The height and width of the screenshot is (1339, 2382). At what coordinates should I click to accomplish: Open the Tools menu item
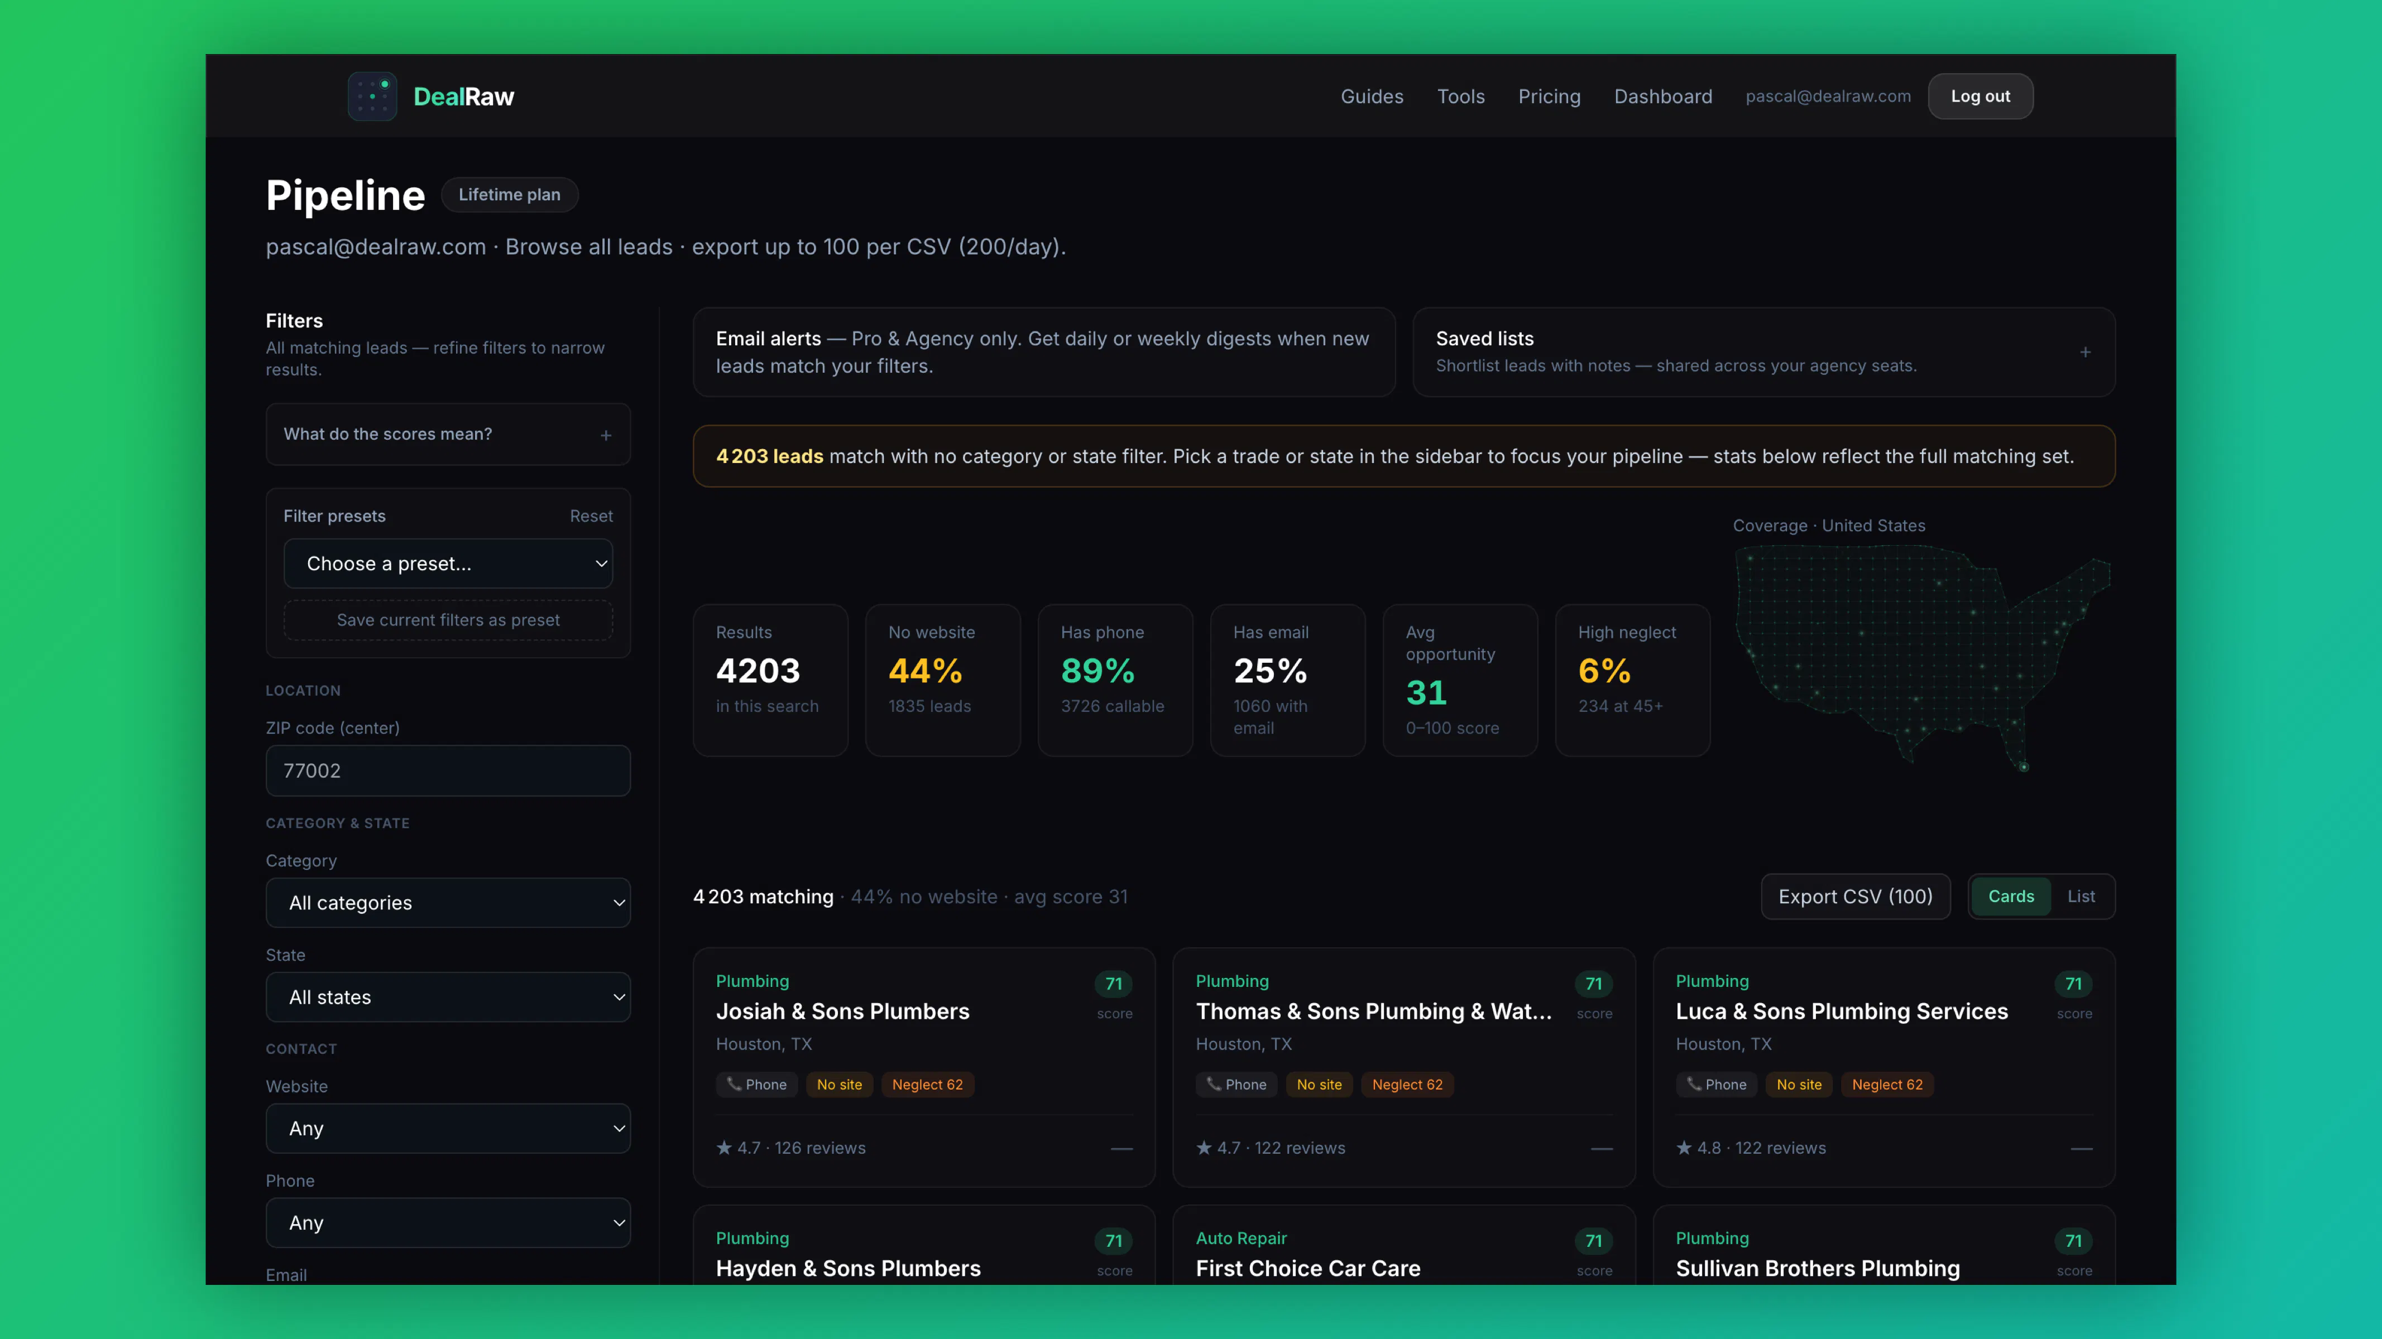pos(1460,96)
